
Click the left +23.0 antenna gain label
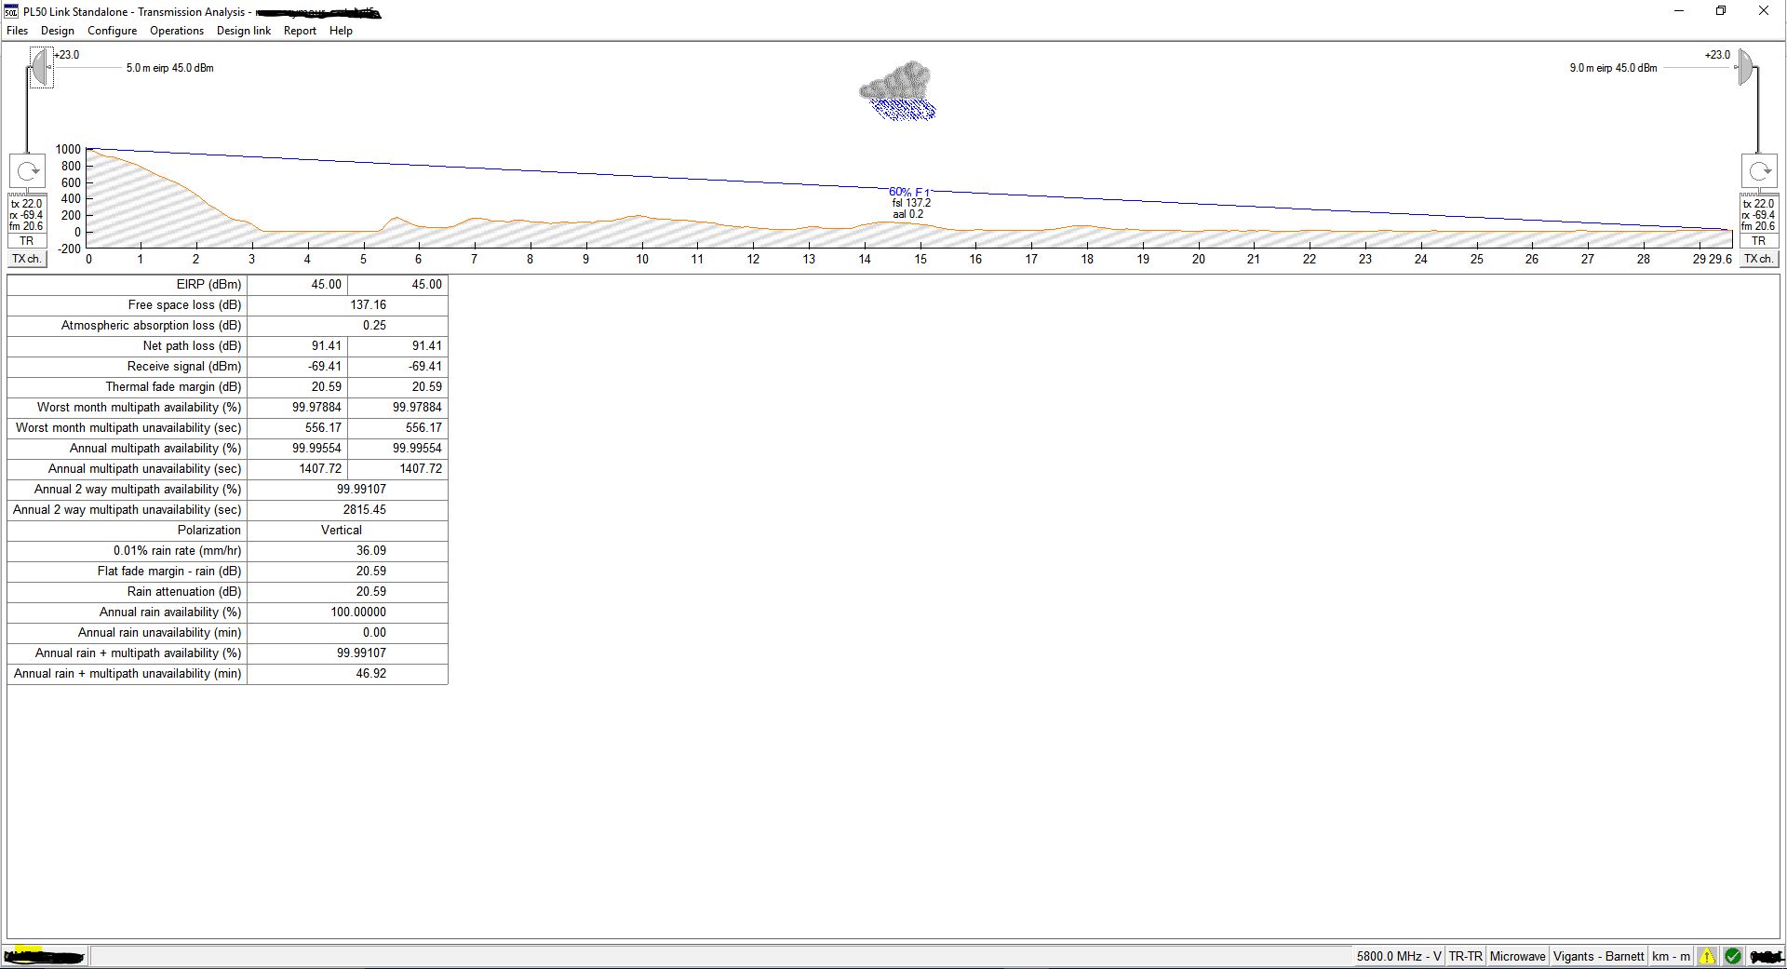pyautogui.click(x=67, y=55)
